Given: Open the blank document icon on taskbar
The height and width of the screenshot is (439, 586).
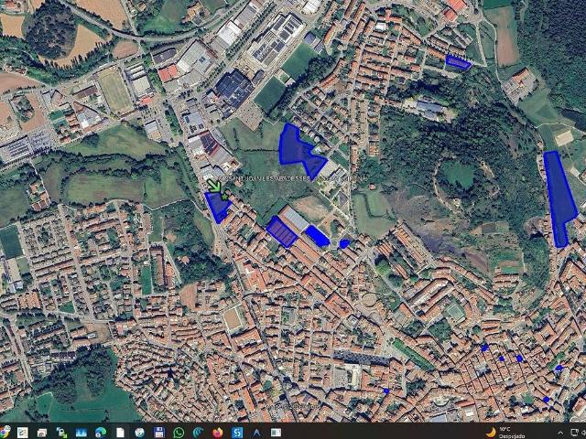Looking at the screenshot, I should point(120,433).
